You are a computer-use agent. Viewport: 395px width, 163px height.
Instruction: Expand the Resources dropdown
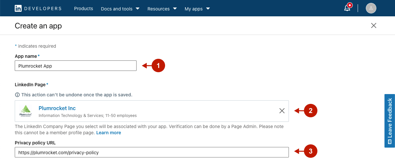tap(162, 9)
